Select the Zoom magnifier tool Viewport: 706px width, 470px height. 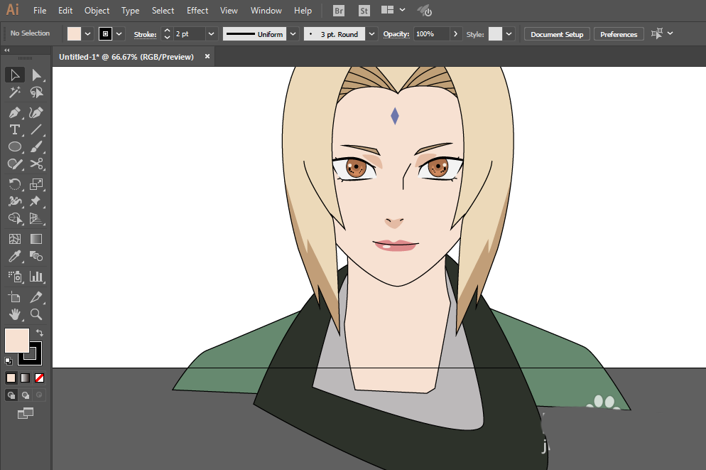tap(36, 314)
